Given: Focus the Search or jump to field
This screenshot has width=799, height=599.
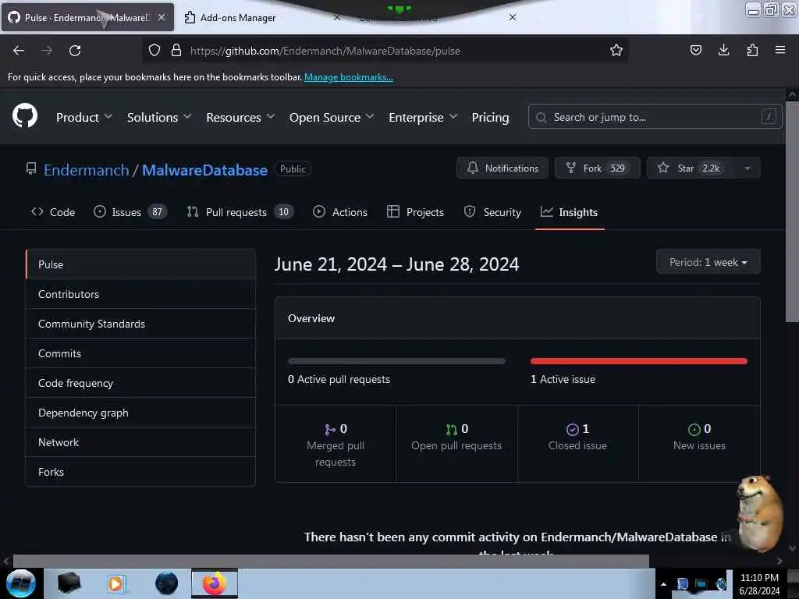Looking at the screenshot, I should click(655, 117).
